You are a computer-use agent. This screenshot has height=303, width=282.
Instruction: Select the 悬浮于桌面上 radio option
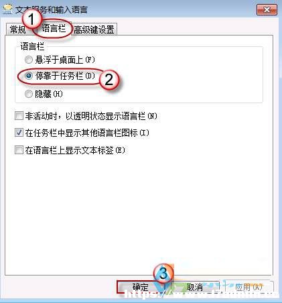[29, 60]
